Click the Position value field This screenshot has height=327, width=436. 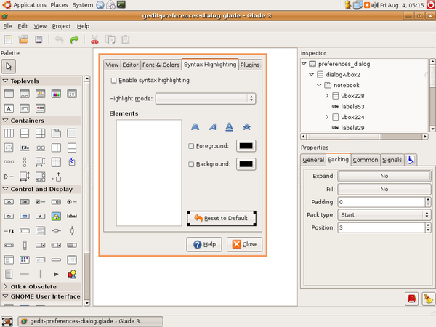tap(381, 227)
